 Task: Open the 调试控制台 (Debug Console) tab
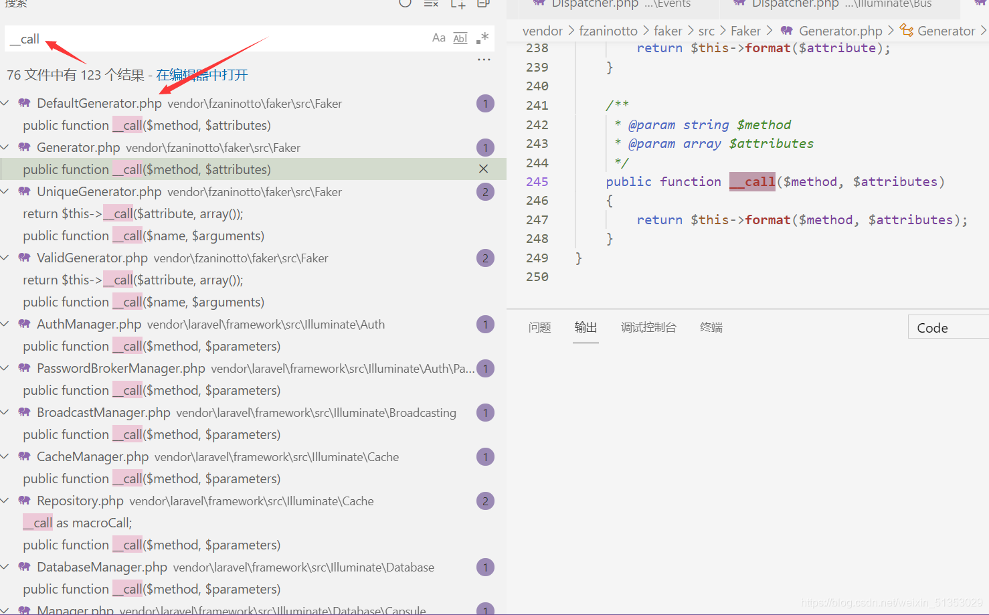point(648,327)
